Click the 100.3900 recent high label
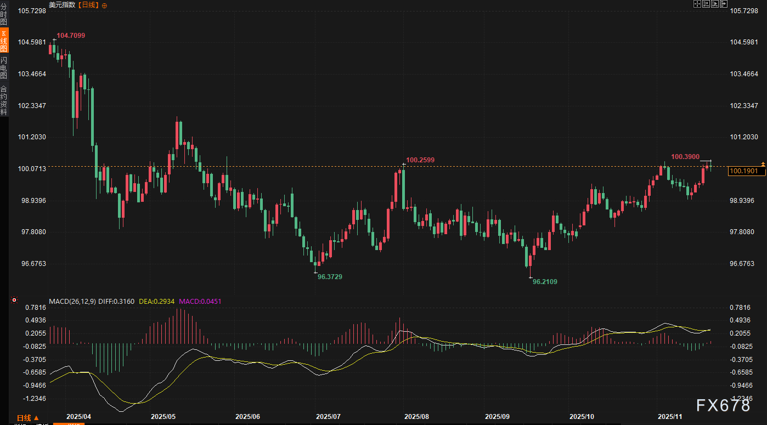Screen dimensions: 767x425 tap(685, 156)
